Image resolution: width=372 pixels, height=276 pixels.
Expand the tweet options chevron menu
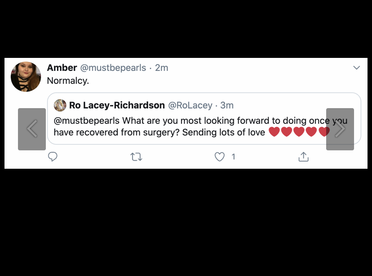pos(357,68)
